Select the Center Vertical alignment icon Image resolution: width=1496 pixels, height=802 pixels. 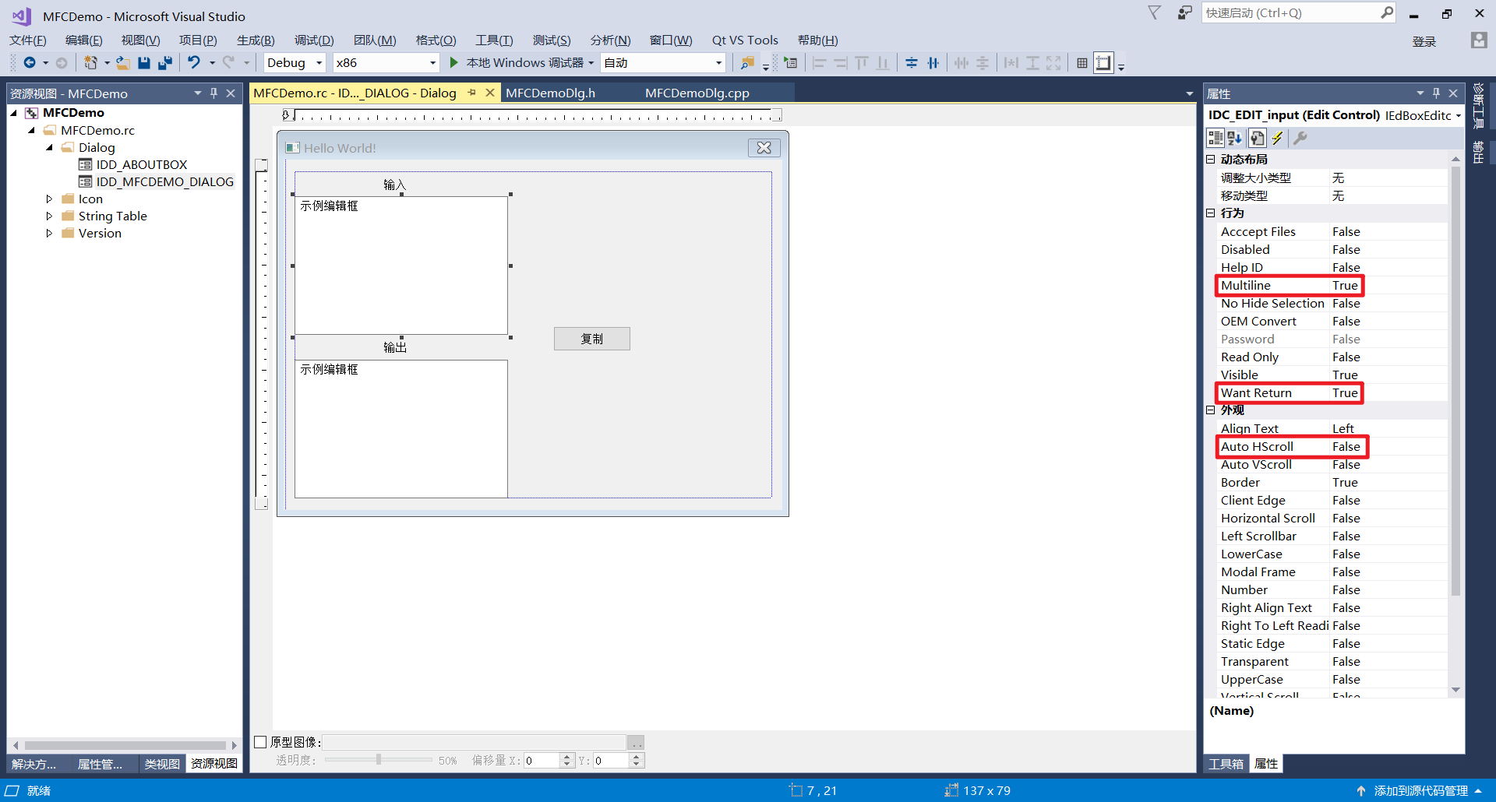910,62
